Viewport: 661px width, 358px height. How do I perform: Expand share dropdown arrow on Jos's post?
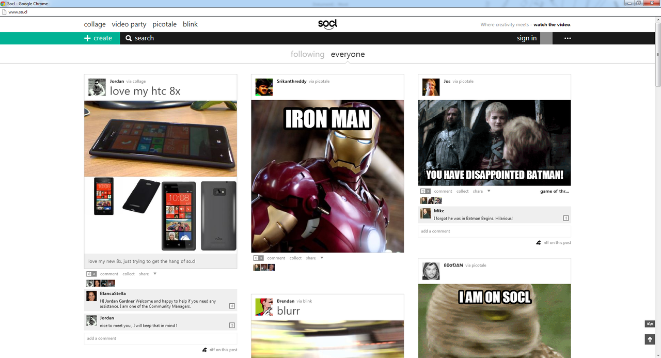tap(489, 191)
